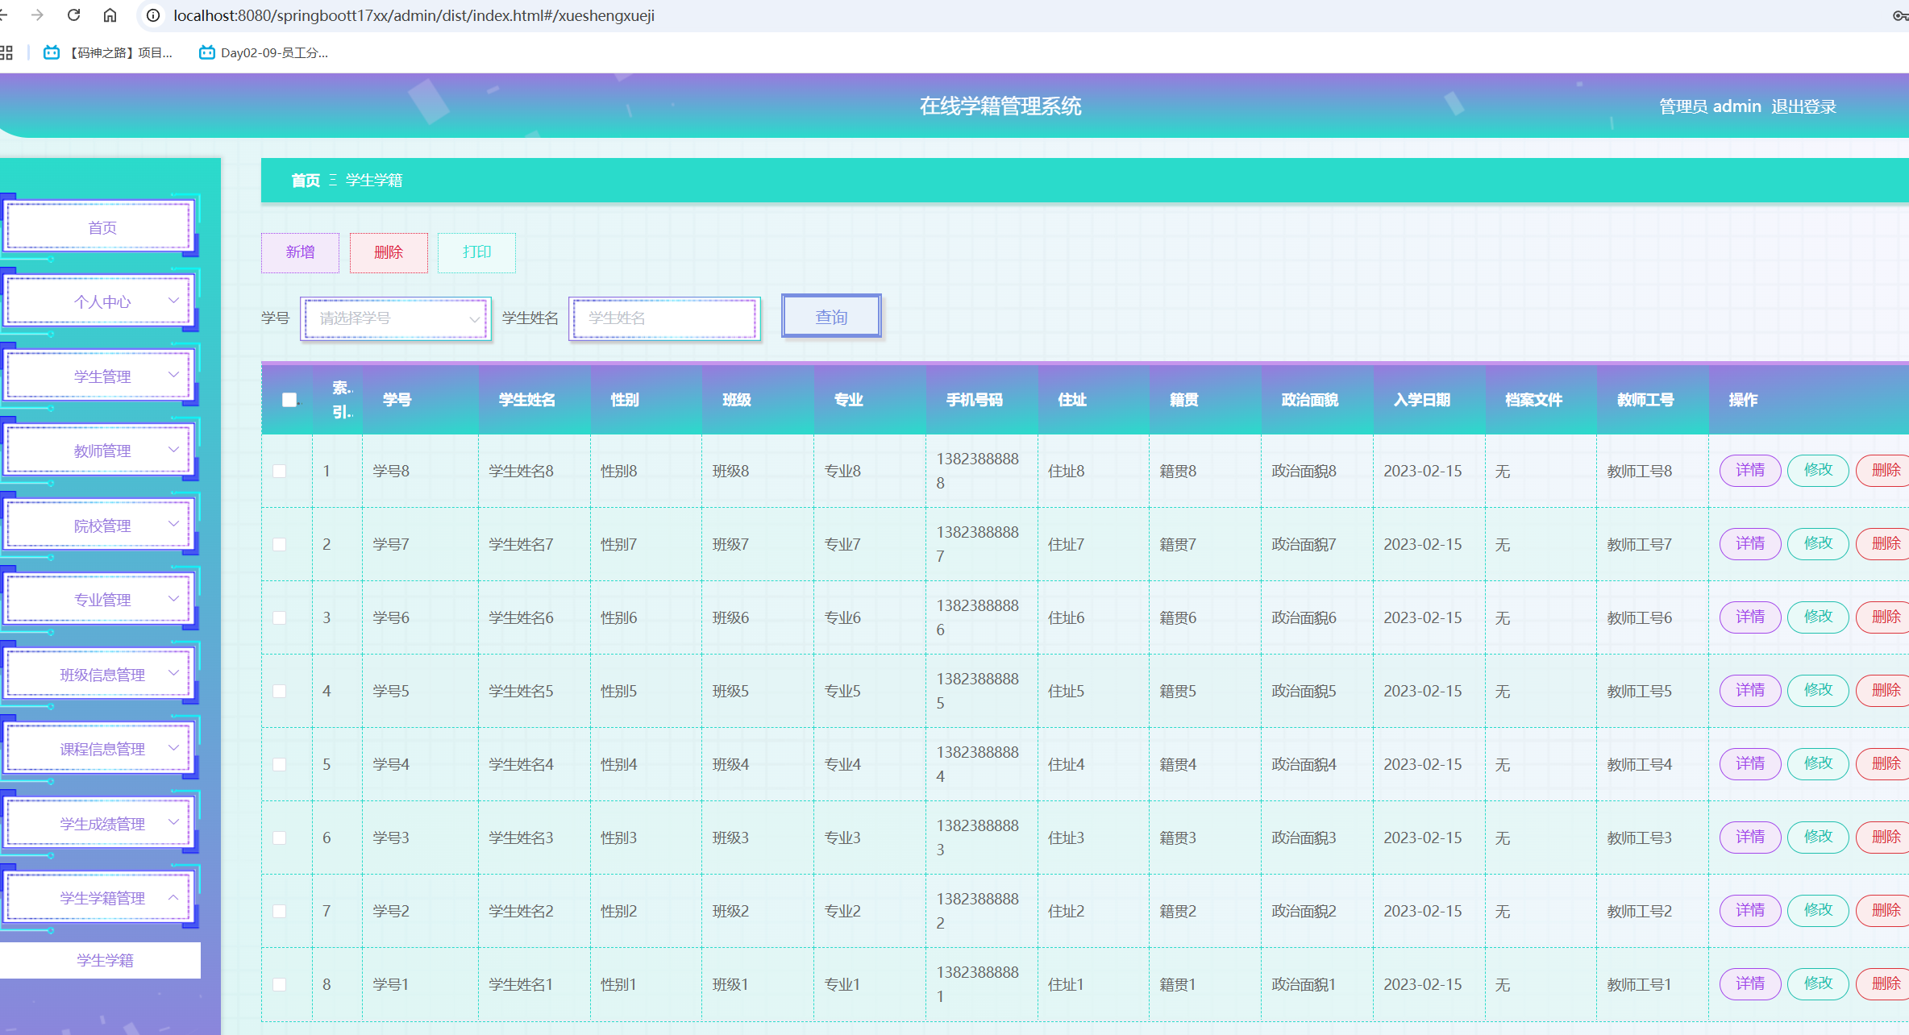Viewport: 1909px width, 1035px height.
Task: View 详情 for 学号4 row
Action: pyautogui.click(x=1750, y=763)
